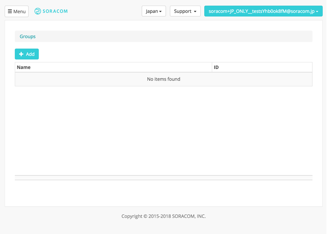Open the Menu hamburger button
327x234 pixels.
17,11
